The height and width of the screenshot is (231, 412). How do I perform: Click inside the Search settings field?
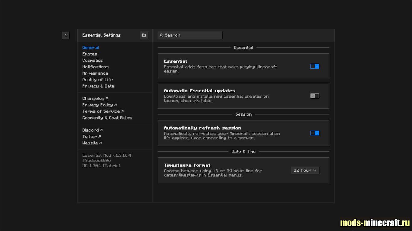pos(192,35)
